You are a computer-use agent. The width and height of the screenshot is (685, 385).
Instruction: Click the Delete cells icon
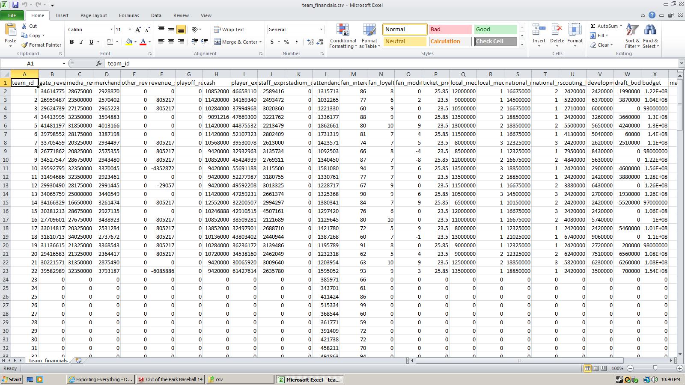(x=557, y=30)
